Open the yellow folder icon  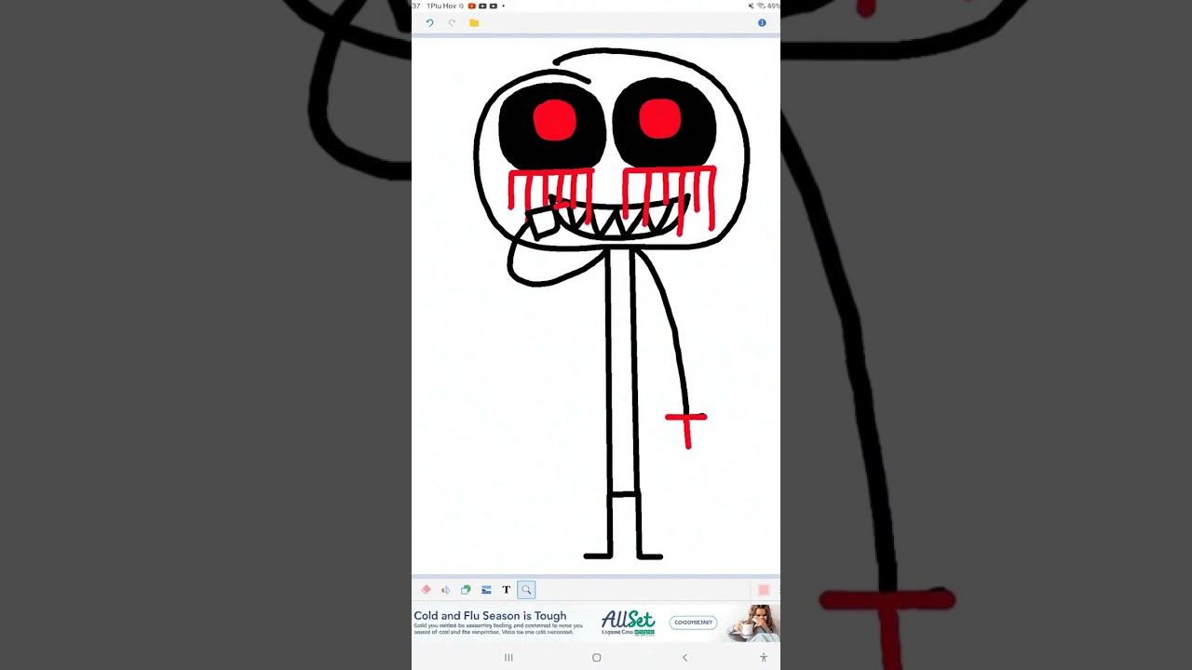tap(474, 23)
